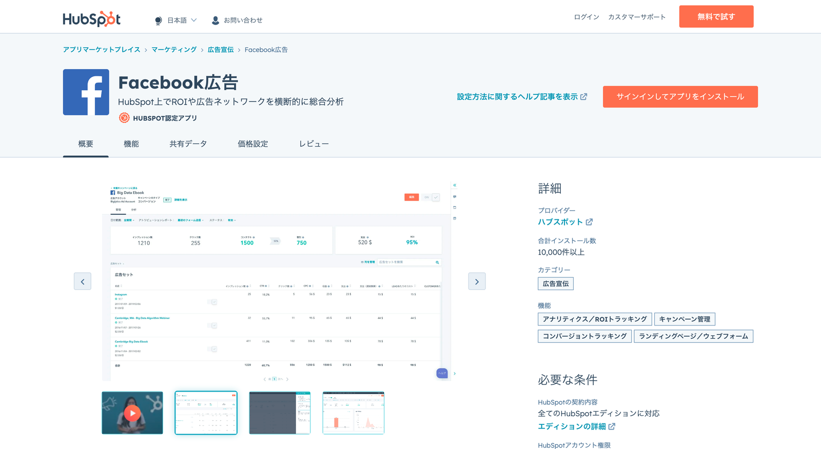The image size is (821, 449).
Task: Click external link icon next to ハブスポット
Action: point(589,222)
